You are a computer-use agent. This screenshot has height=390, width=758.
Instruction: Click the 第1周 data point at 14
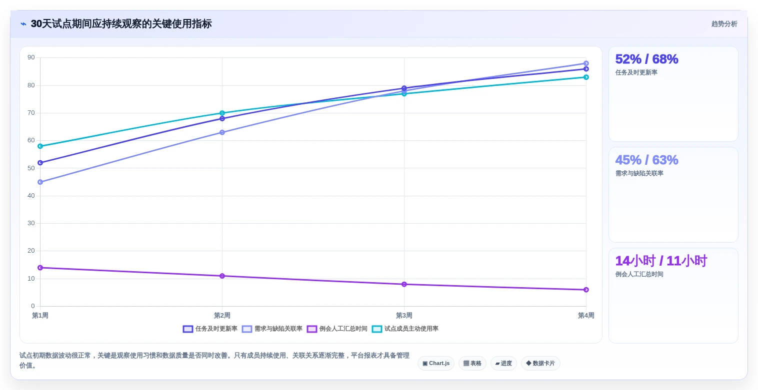tap(40, 268)
